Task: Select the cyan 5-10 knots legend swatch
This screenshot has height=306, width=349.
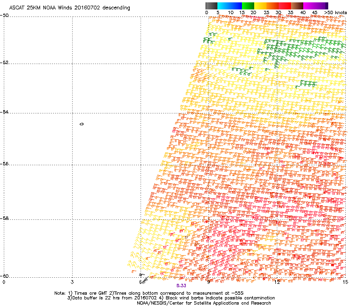Action: (x=223, y=6)
